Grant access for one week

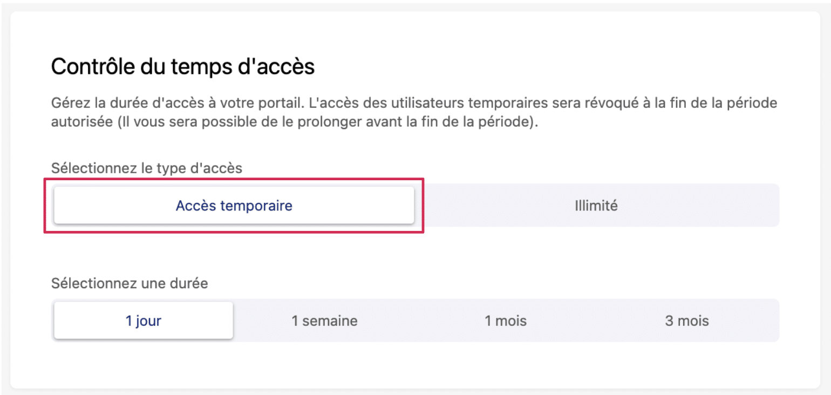coord(324,321)
